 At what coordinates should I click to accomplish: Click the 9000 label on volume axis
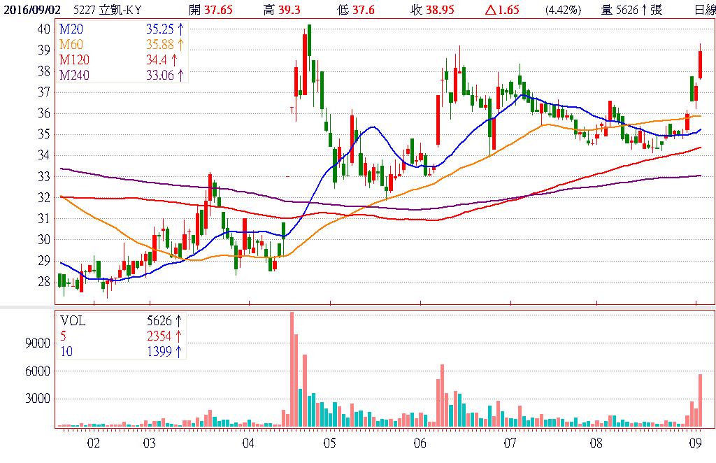39,343
